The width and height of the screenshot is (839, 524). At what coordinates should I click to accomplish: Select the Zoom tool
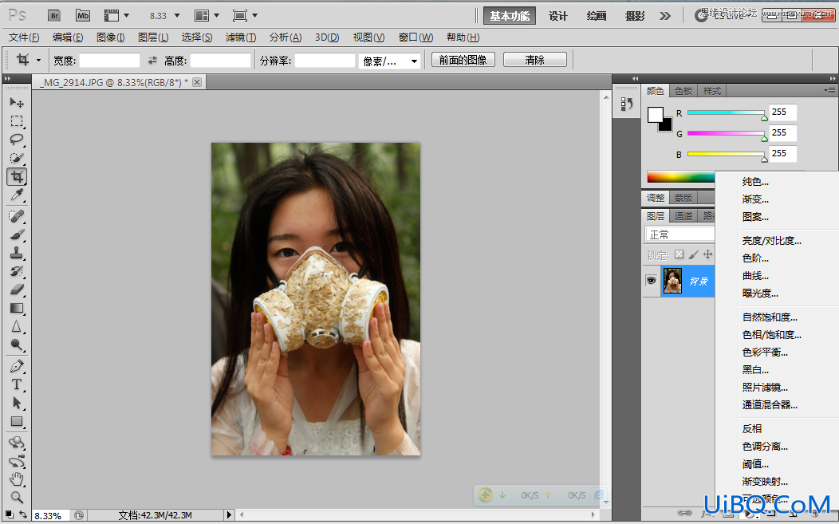pyautogui.click(x=17, y=497)
